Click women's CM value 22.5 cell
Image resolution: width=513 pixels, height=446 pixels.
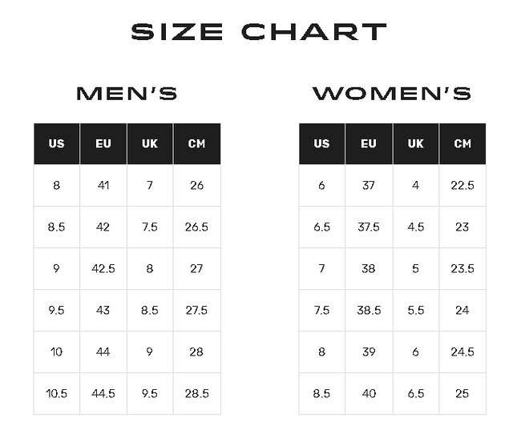click(463, 186)
